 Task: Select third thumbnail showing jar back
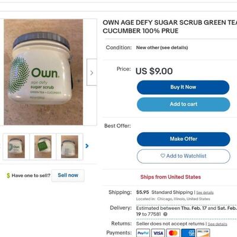point(69,146)
